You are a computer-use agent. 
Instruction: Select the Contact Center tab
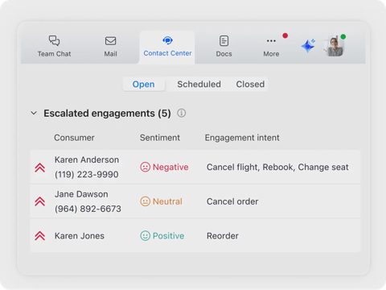tap(167, 47)
